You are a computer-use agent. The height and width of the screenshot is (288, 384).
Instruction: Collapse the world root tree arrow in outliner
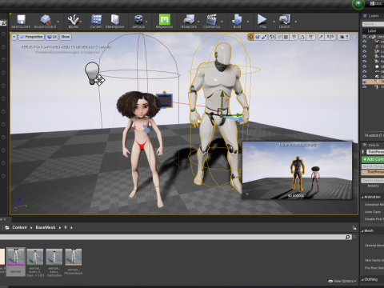[x=370, y=37]
